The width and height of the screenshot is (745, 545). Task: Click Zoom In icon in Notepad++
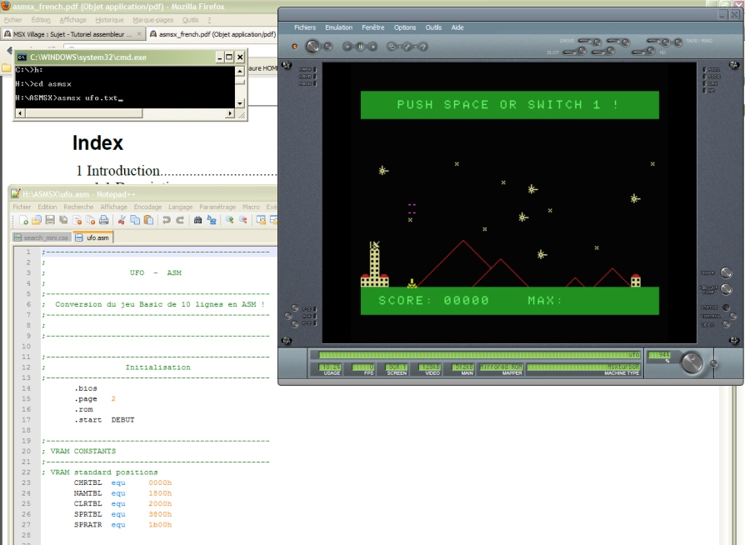(x=229, y=219)
